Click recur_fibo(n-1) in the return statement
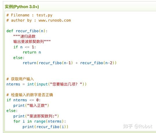 [x=56, y=63]
